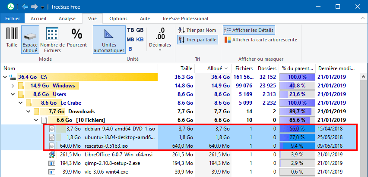Click the debian ISO disc icon
368x177 pixels.
pyautogui.click(x=52, y=129)
